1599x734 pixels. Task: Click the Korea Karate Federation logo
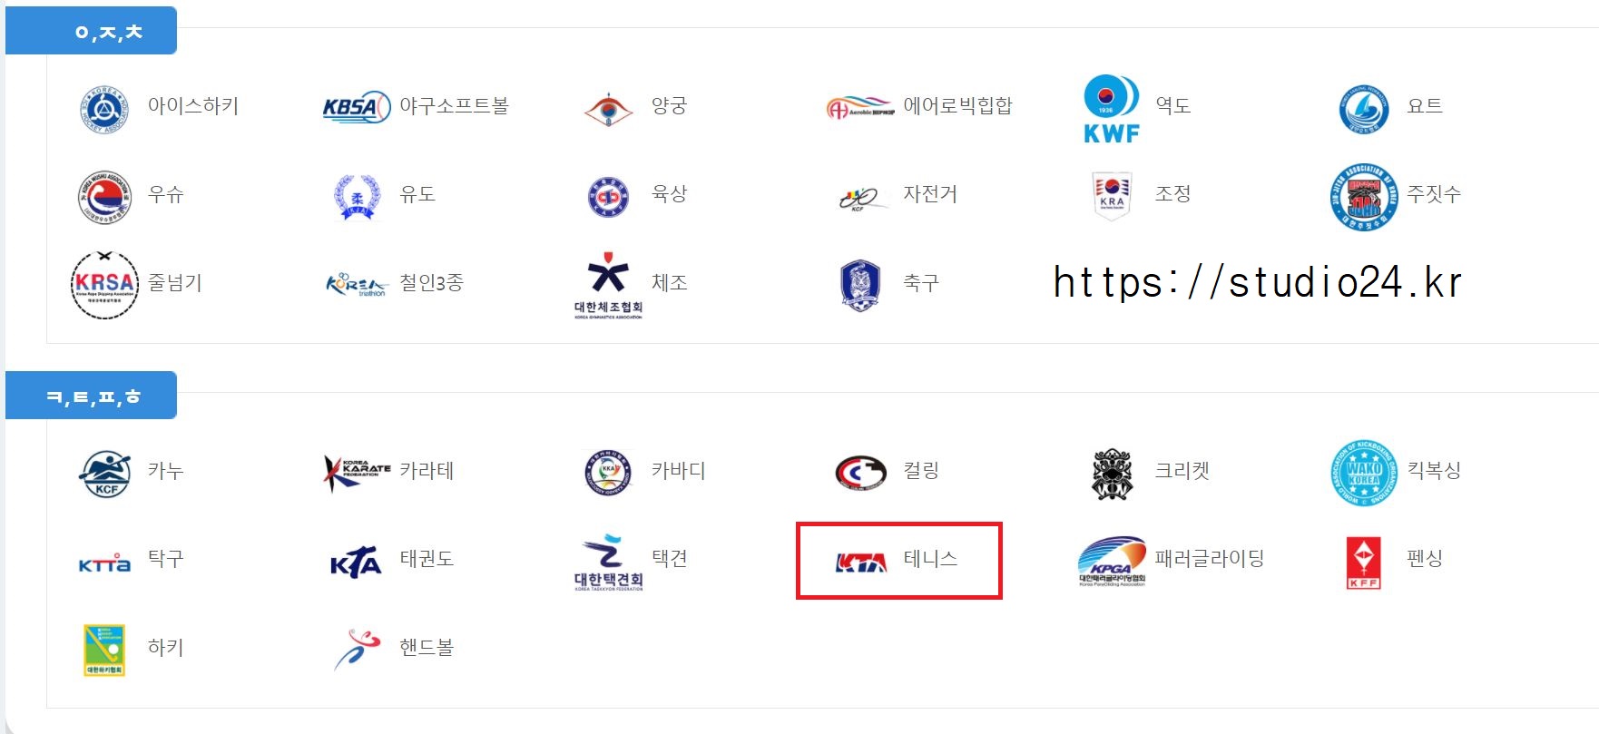pos(357,473)
